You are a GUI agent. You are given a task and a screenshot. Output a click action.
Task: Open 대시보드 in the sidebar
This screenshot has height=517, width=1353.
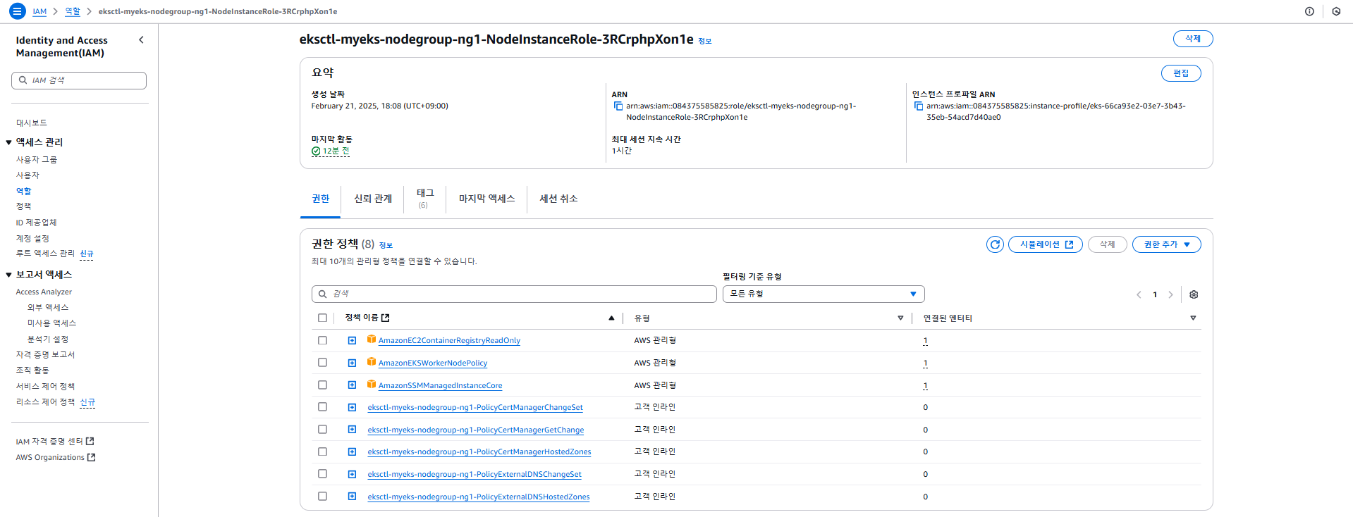pyautogui.click(x=32, y=123)
